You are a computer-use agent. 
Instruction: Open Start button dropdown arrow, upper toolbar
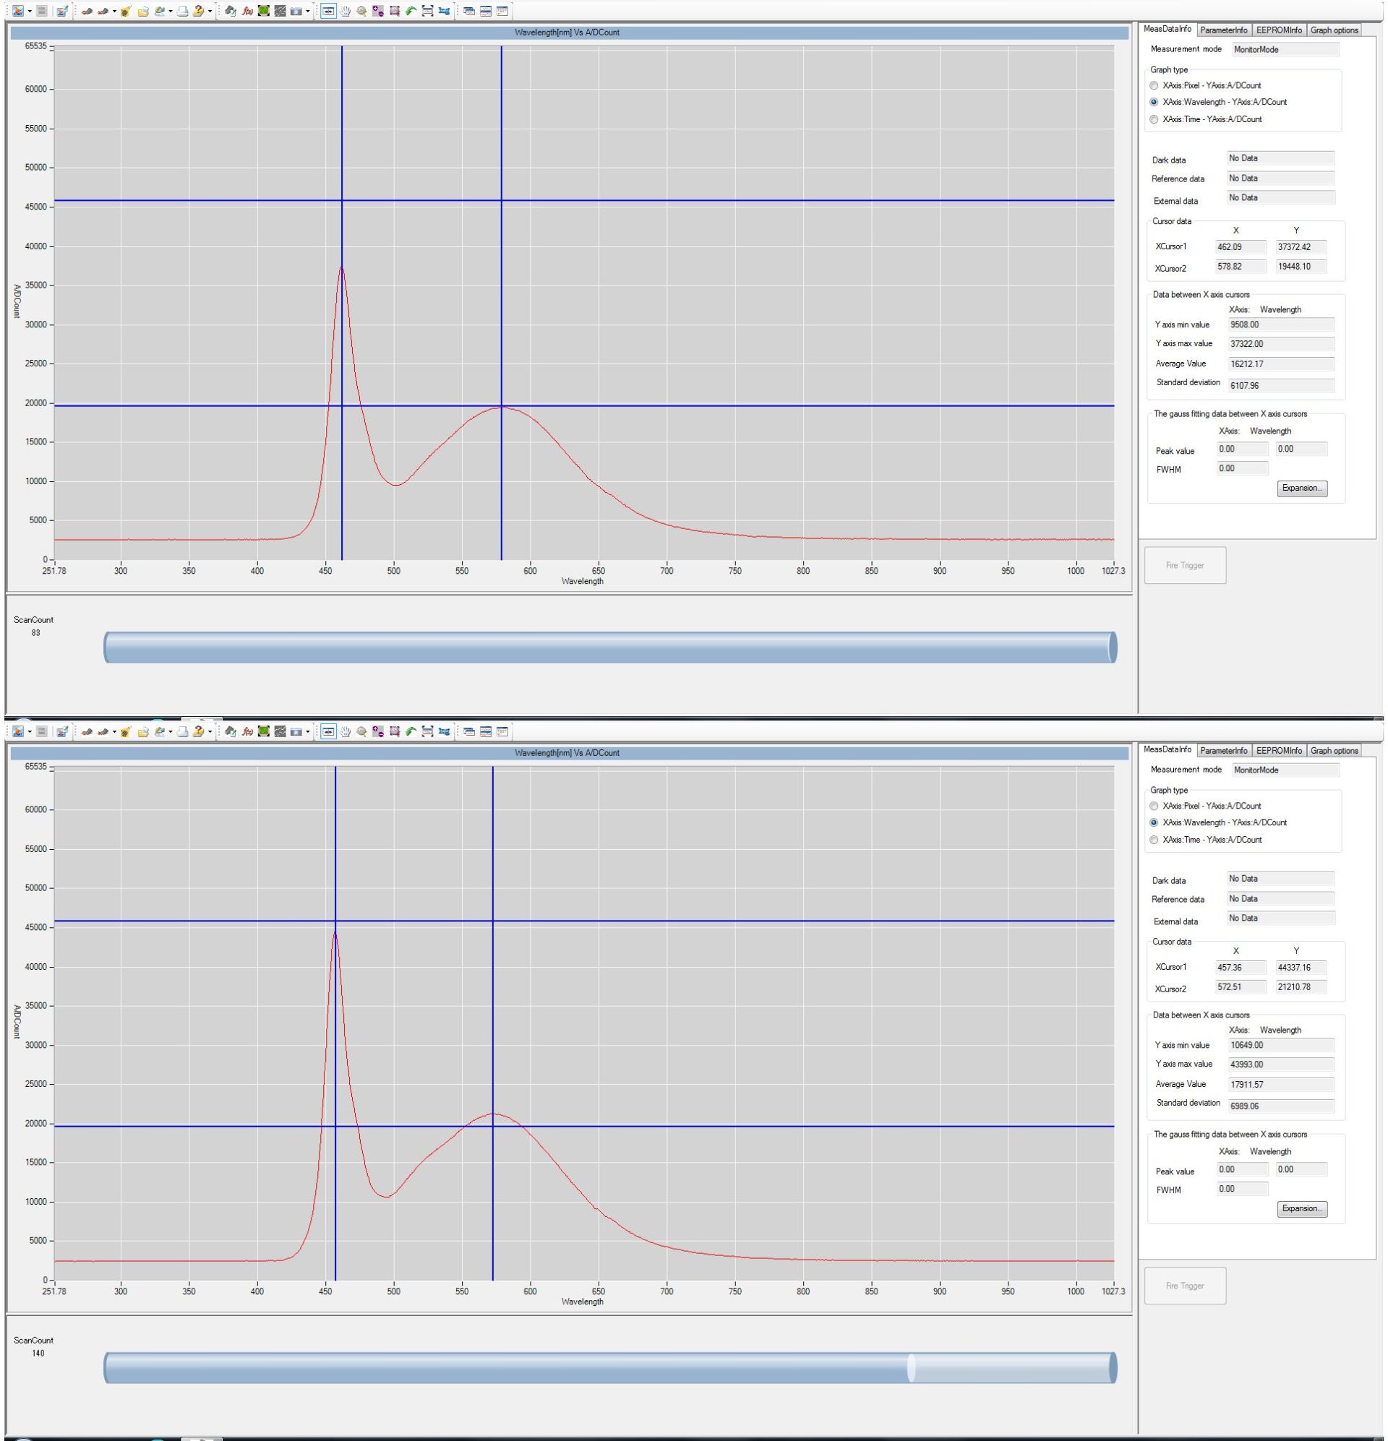30,11
